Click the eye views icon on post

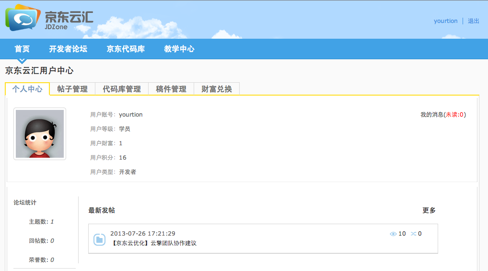point(393,234)
